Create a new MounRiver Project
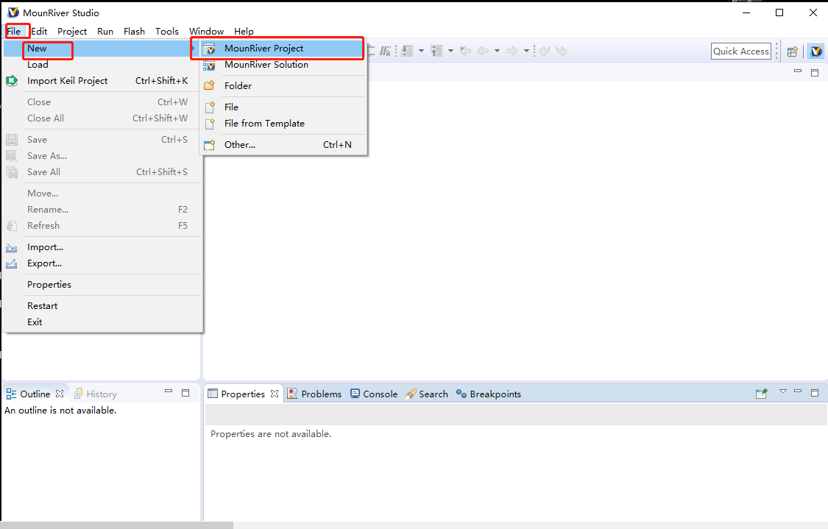 click(283, 49)
